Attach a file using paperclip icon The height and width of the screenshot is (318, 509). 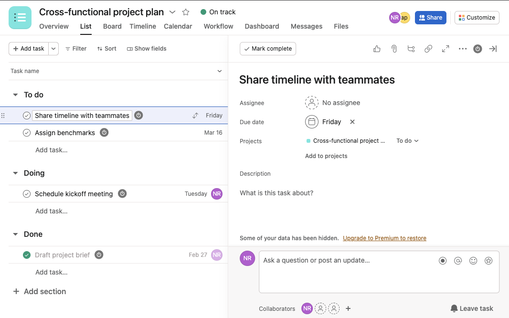(394, 49)
